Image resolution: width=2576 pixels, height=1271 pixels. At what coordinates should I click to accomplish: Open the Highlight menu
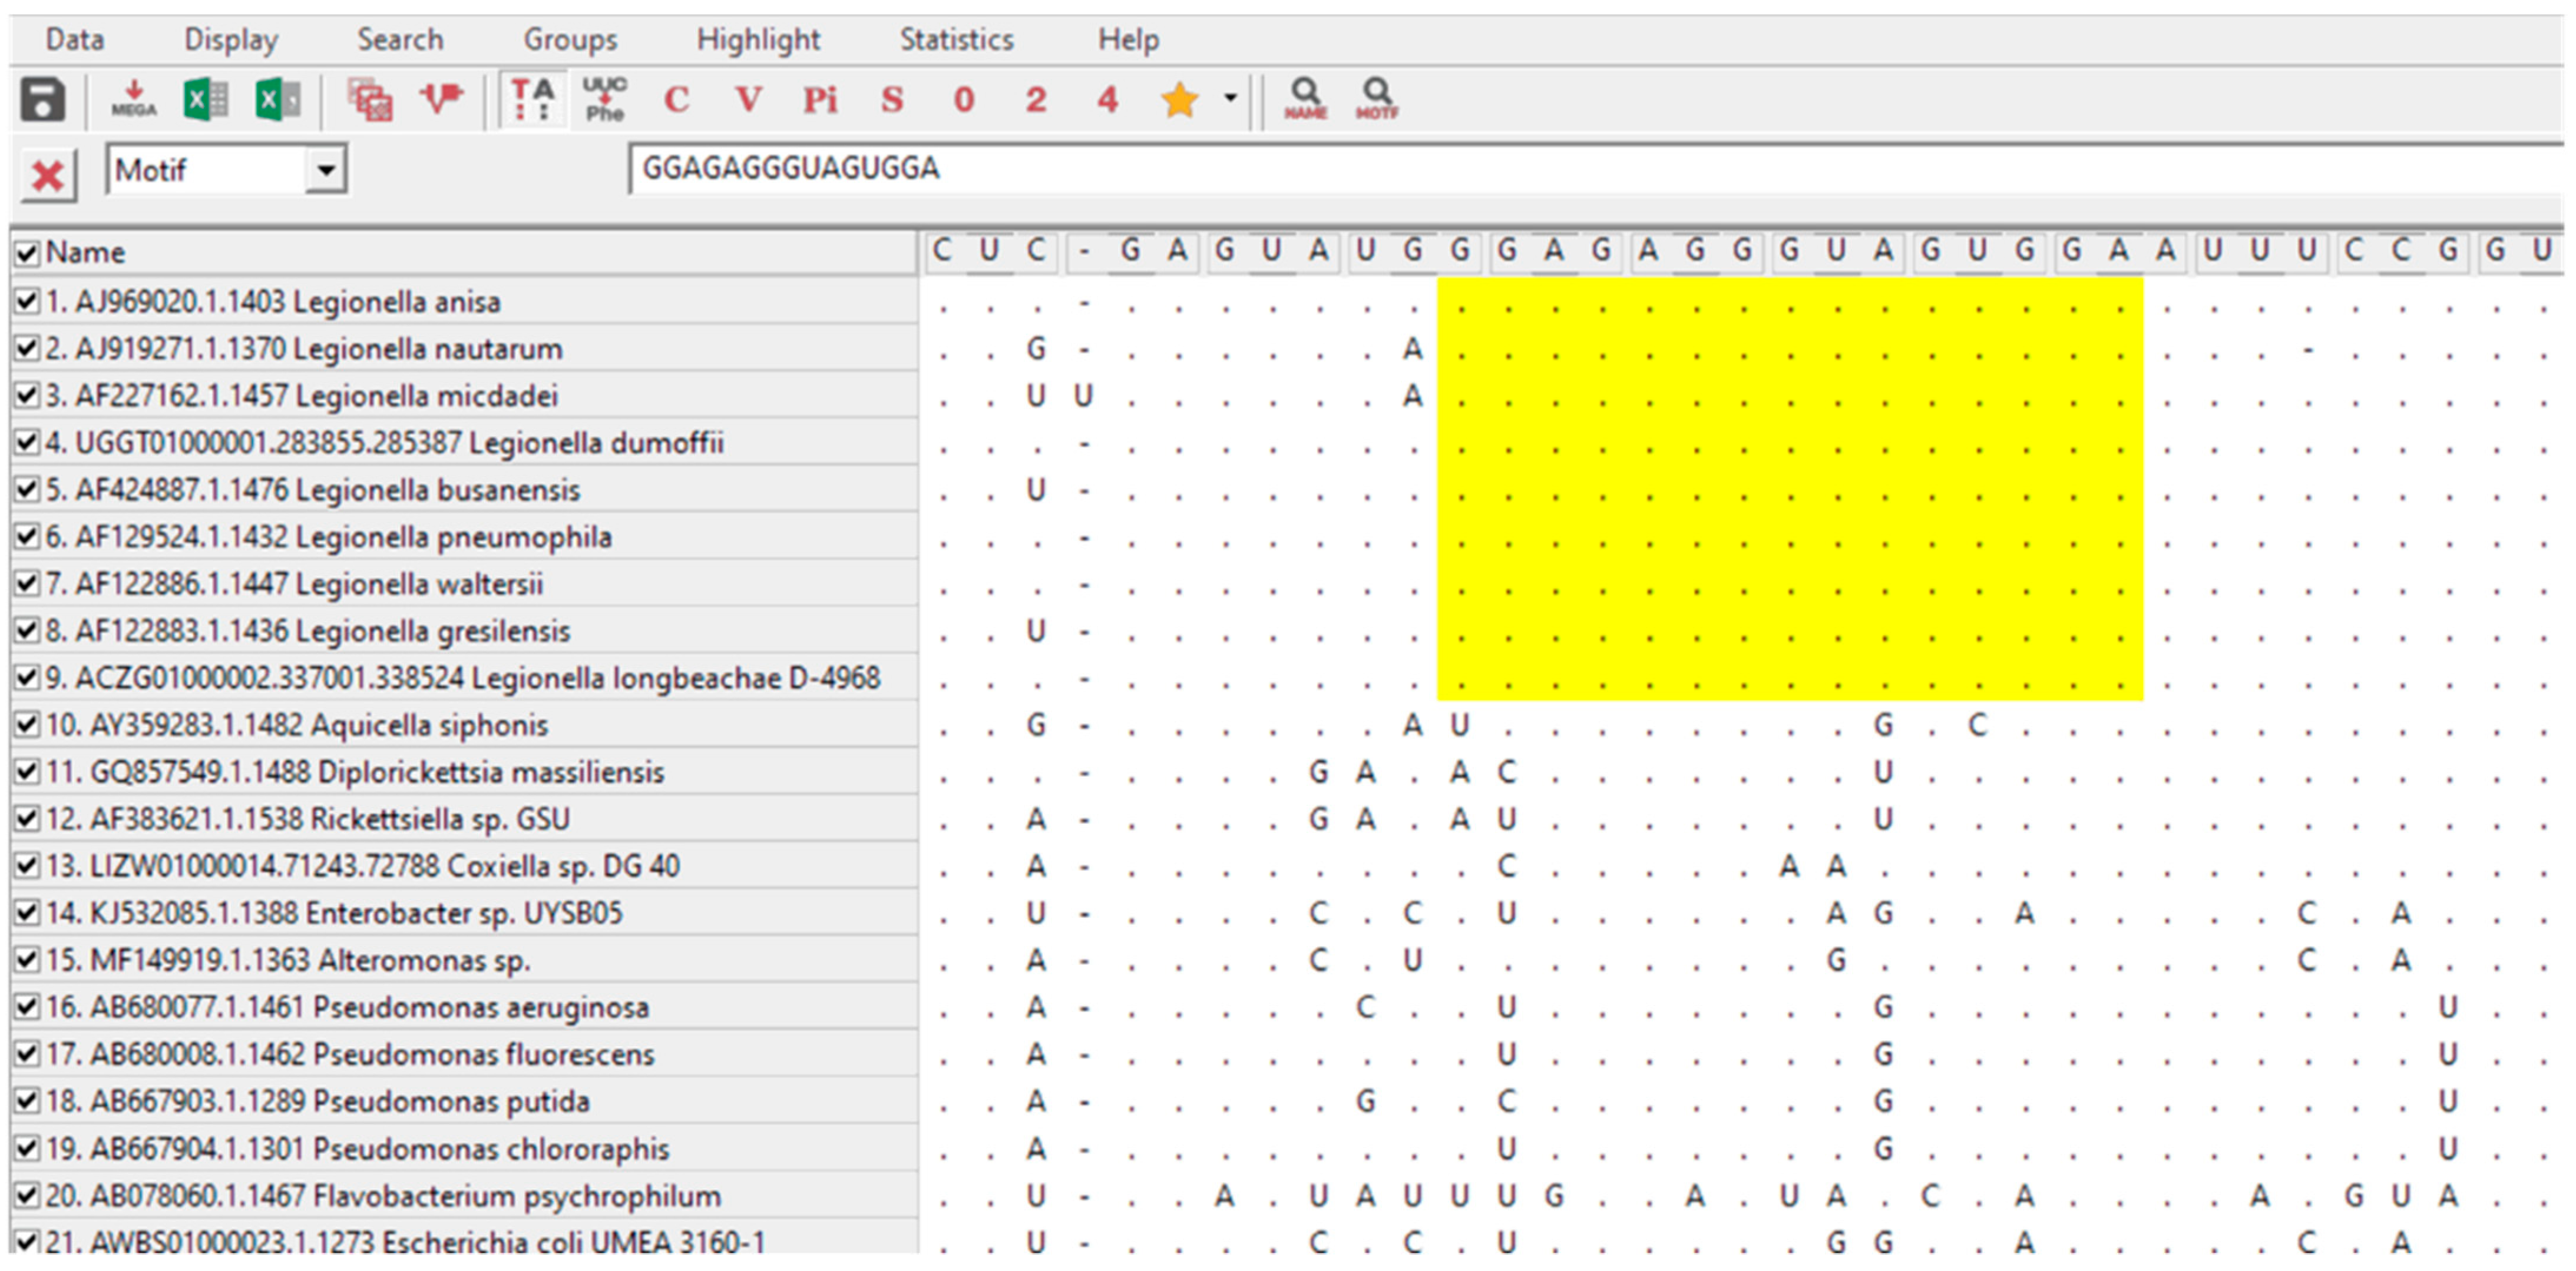tap(758, 40)
